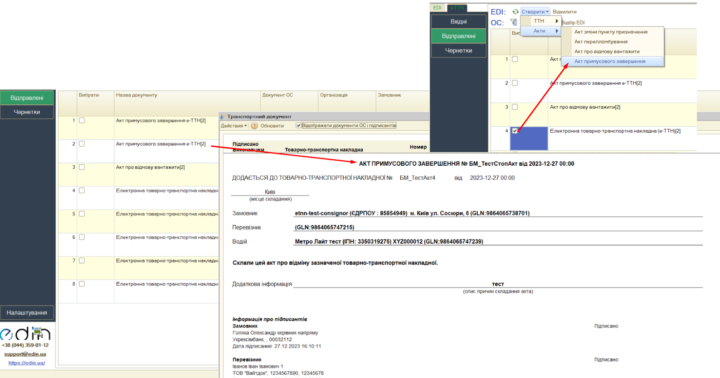This screenshot has height=378, width=720.
Task: Select Акт примусового завершення menu entry
Action: pos(609,62)
